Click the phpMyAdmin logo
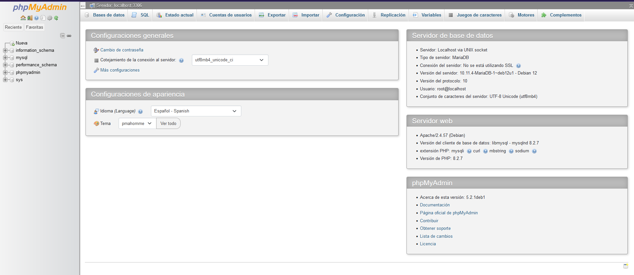This screenshot has width=634, height=275. [x=40, y=7]
